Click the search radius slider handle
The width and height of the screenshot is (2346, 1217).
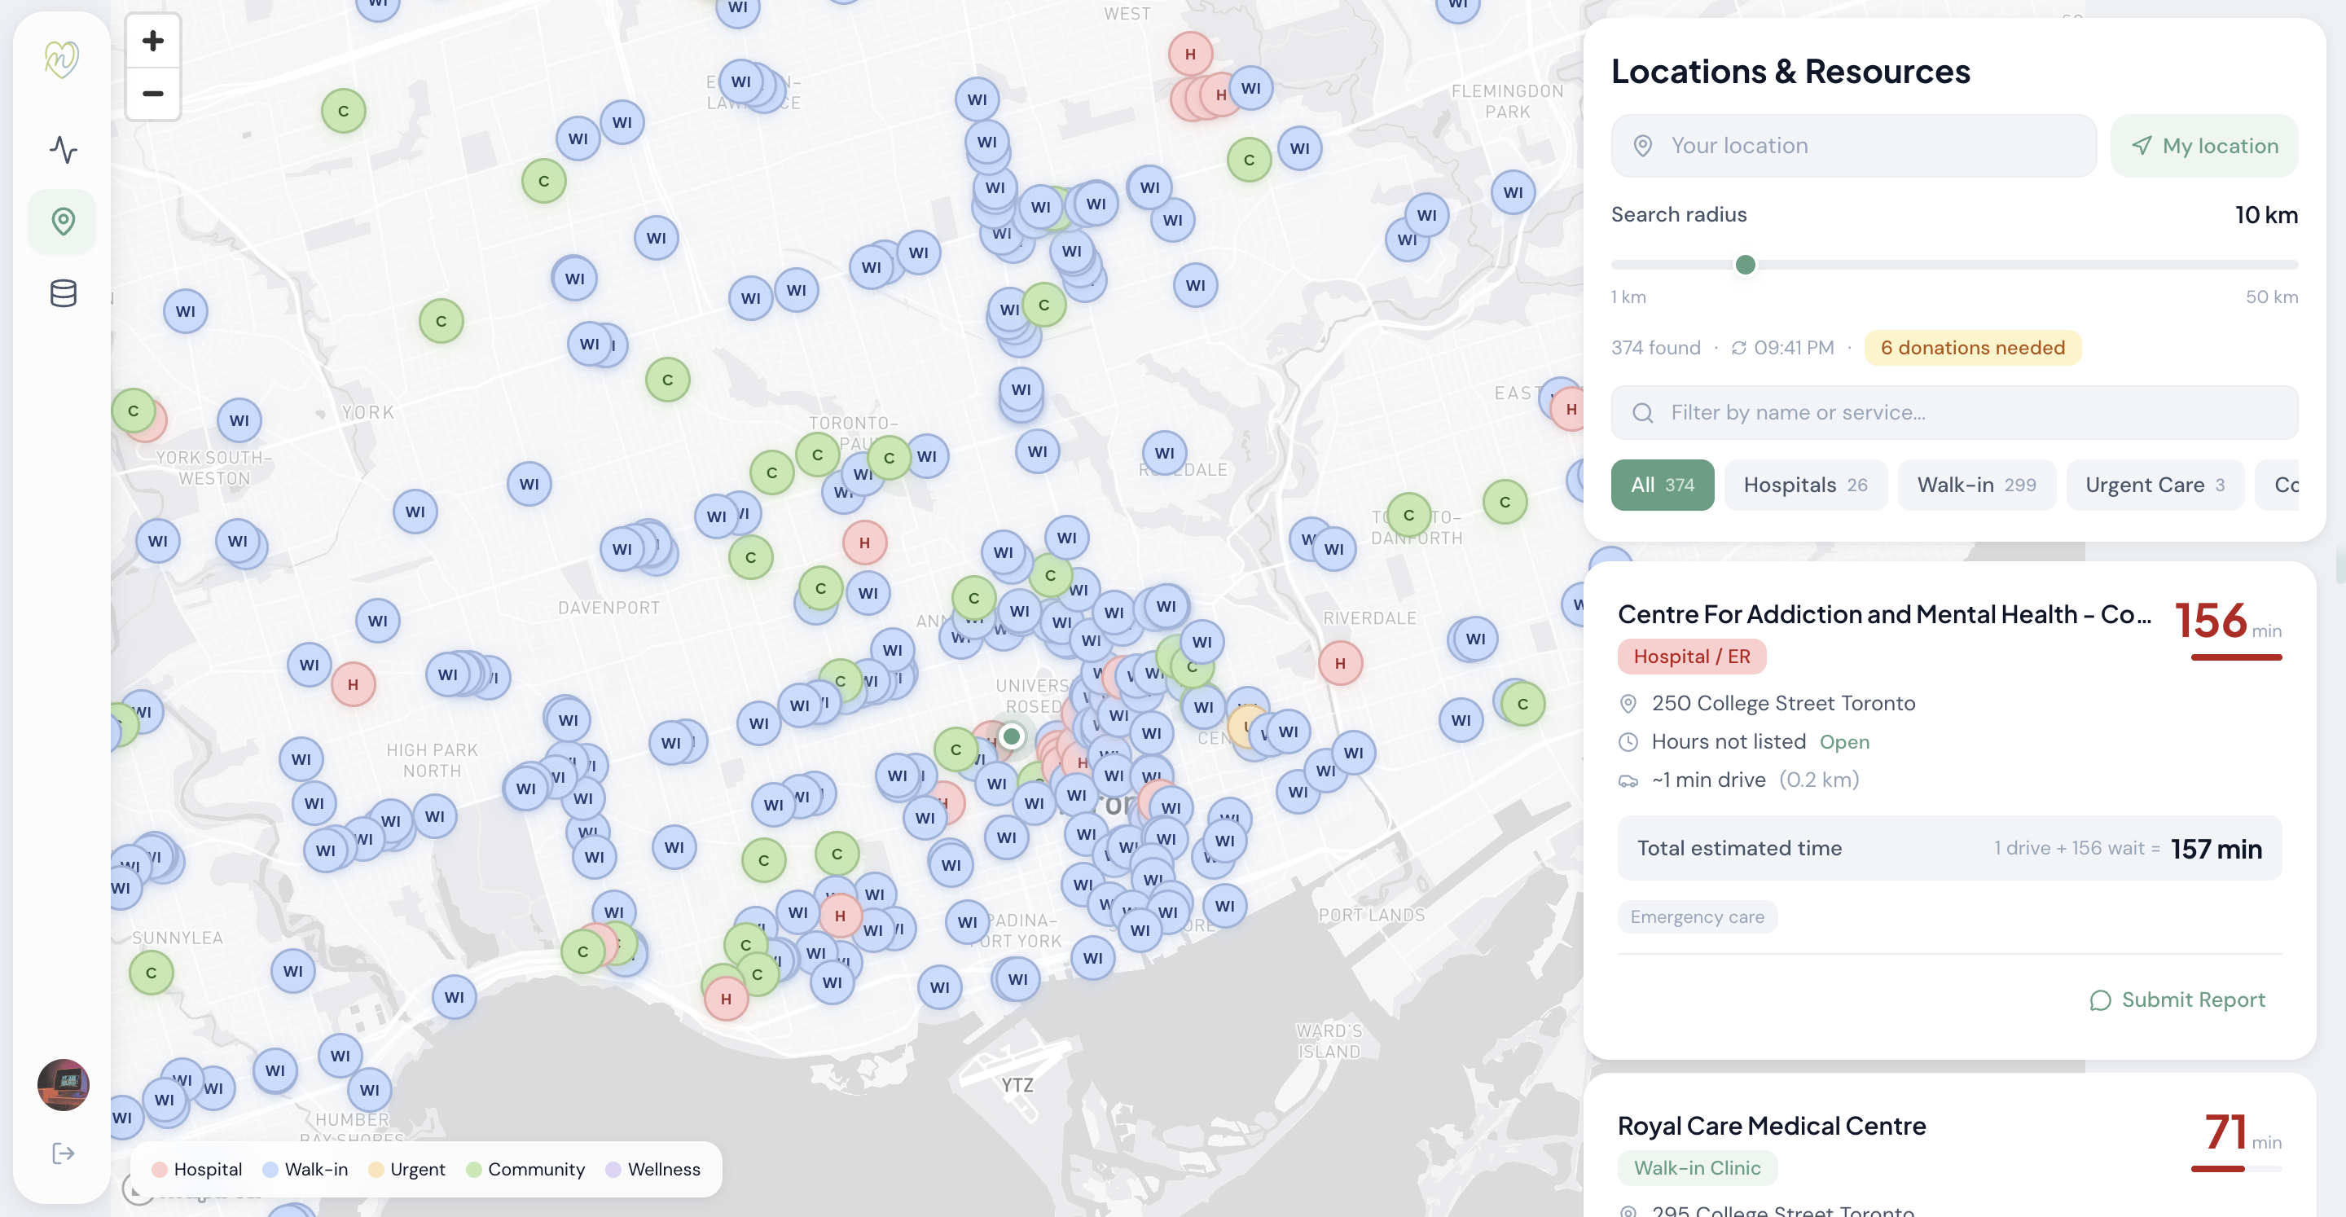click(x=1745, y=265)
